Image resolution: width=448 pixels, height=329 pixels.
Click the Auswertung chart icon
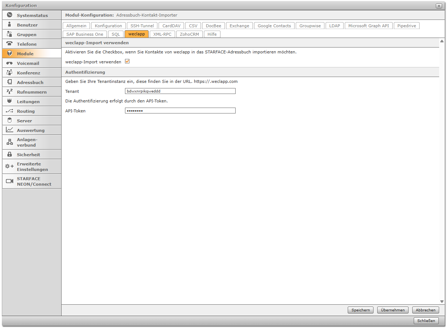tap(10, 130)
